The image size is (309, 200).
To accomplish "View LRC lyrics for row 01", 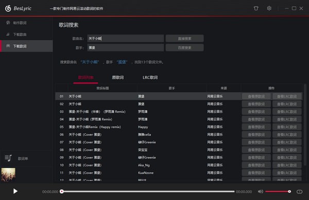I will click(287, 96).
